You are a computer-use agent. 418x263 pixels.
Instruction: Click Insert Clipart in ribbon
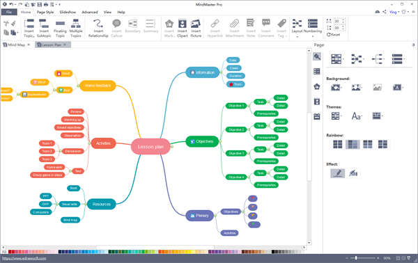(183, 28)
